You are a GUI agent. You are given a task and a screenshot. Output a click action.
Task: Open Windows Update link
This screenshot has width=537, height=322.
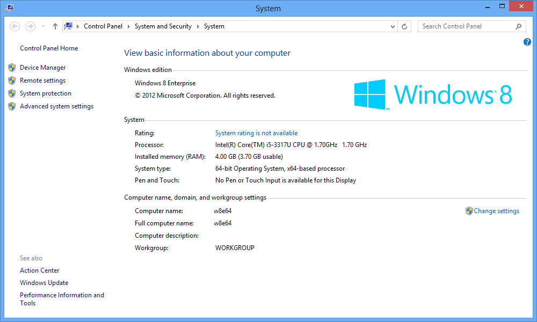pyautogui.click(x=44, y=283)
